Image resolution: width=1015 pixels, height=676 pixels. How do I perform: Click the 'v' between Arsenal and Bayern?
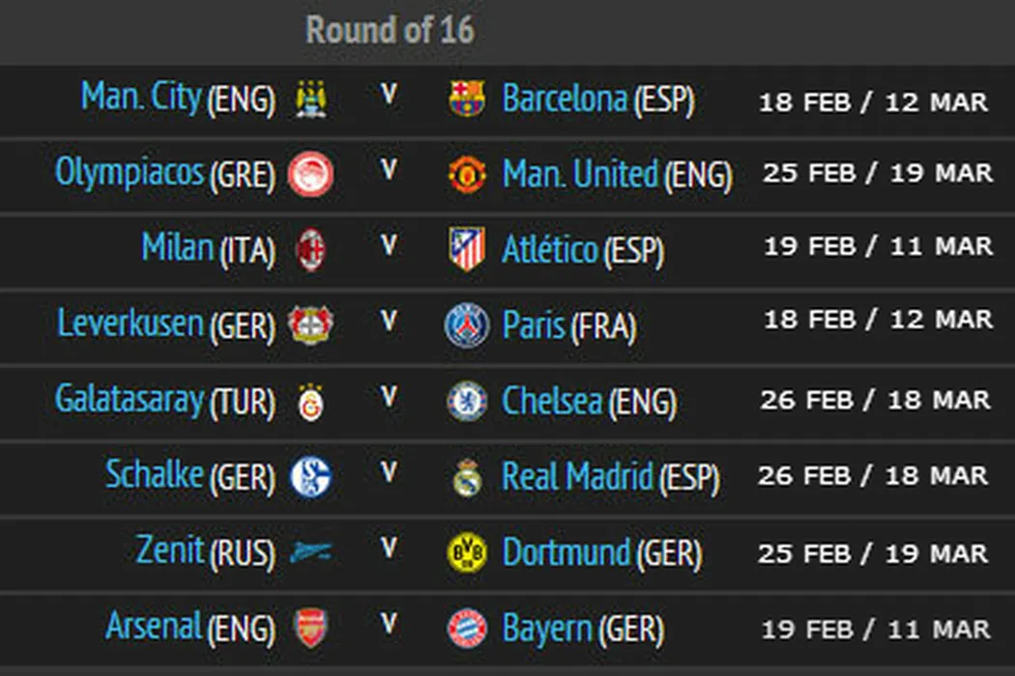[390, 625]
